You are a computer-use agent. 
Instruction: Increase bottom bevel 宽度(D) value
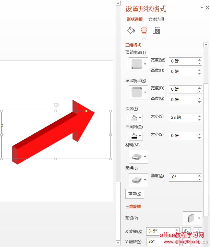[x=199, y=88]
